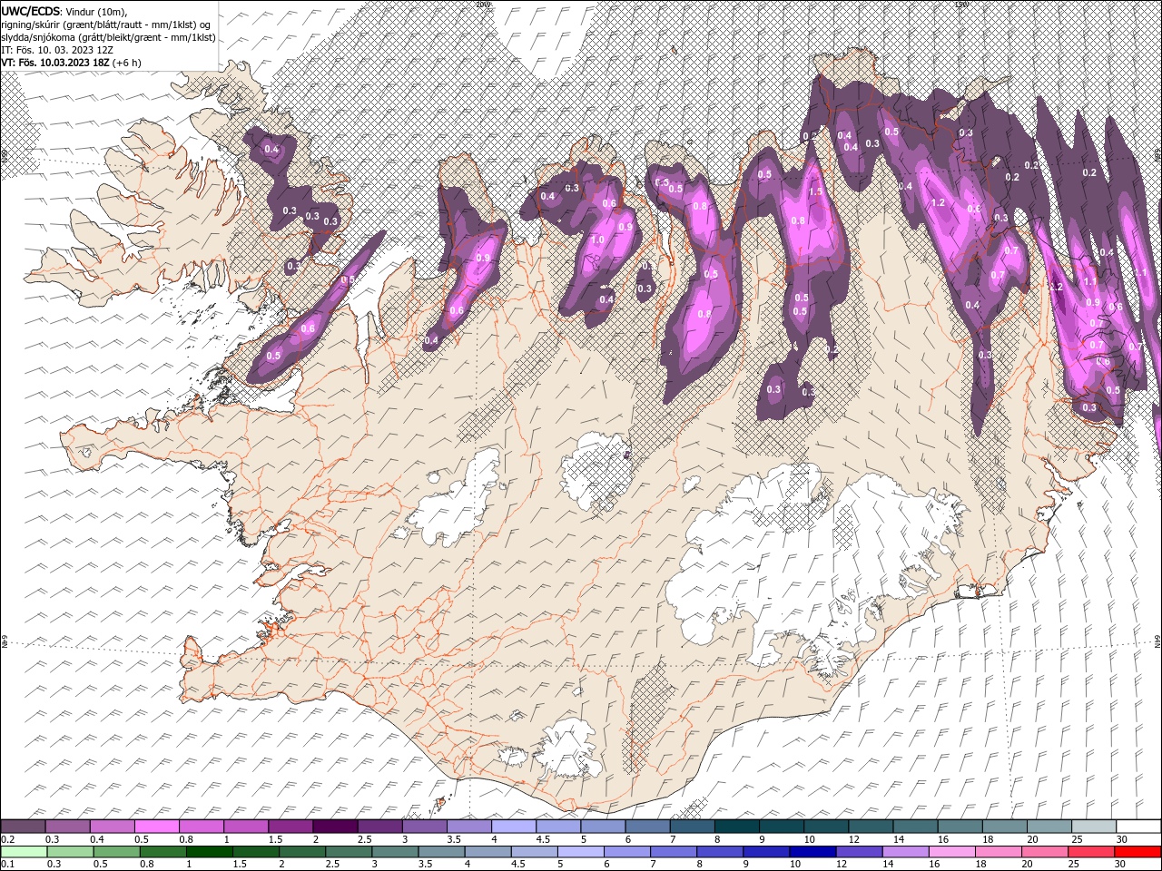Click the bright pink 0.5–0.8 upper legend swatch
1162x871 pixels.
click(157, 827)
